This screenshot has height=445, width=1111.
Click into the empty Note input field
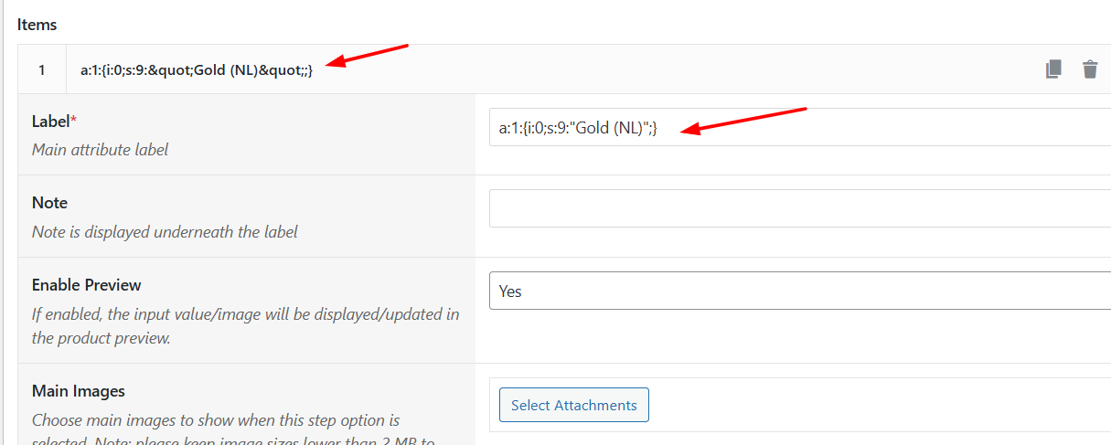(x=800, y=208)
